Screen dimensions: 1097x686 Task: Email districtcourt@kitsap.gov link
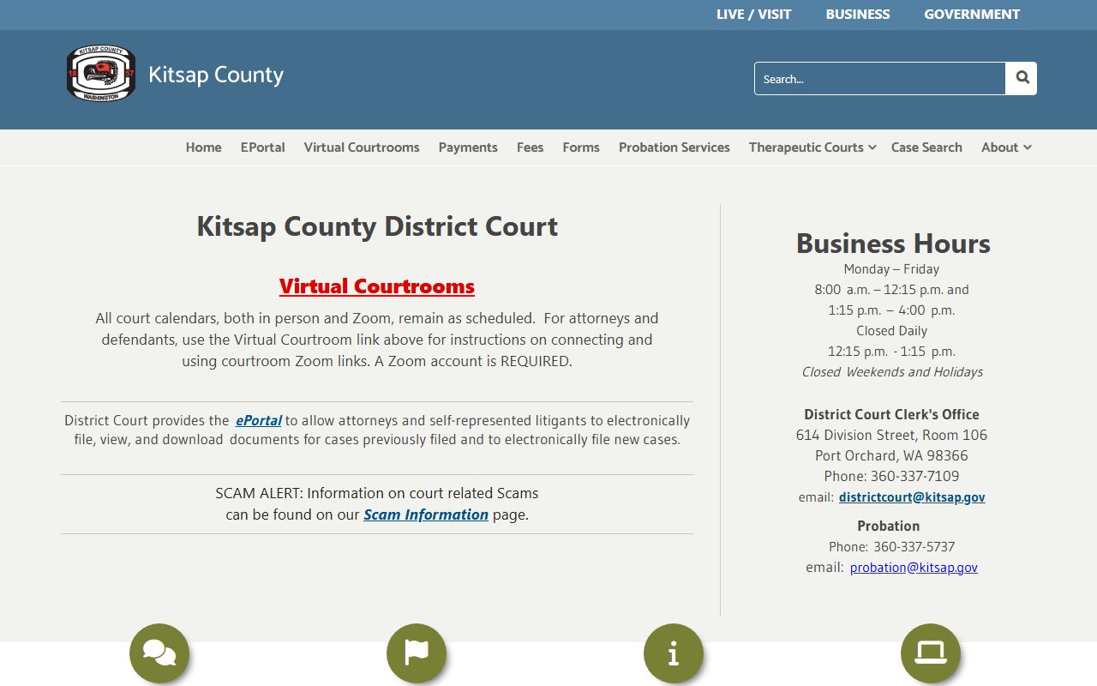click(x=912, y=497)
